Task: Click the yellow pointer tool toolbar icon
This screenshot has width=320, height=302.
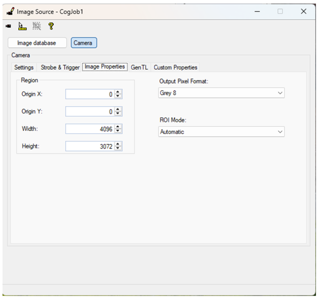Action: click(22, 27)
